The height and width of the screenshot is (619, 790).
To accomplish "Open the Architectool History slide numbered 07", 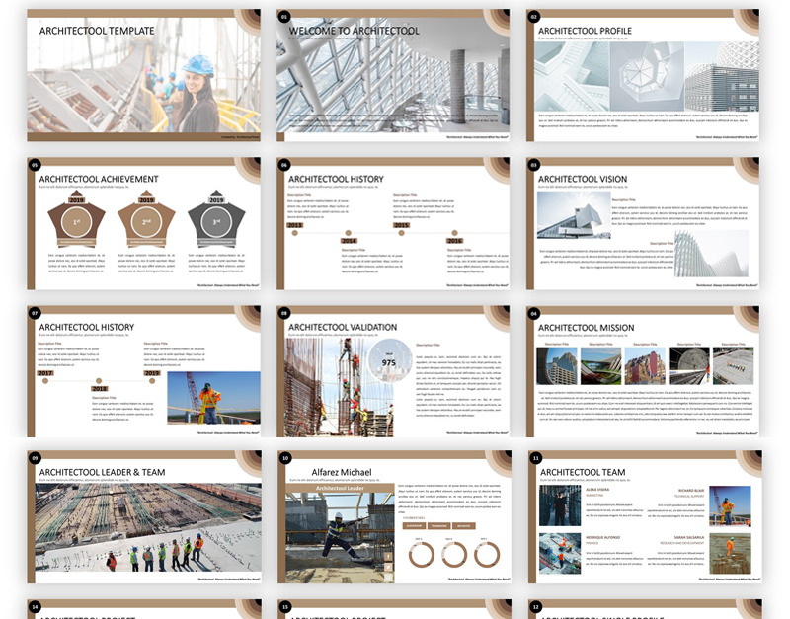I will click(143, 371).
